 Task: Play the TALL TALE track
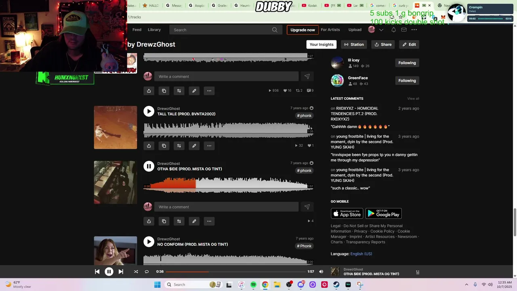click(149, 111)
